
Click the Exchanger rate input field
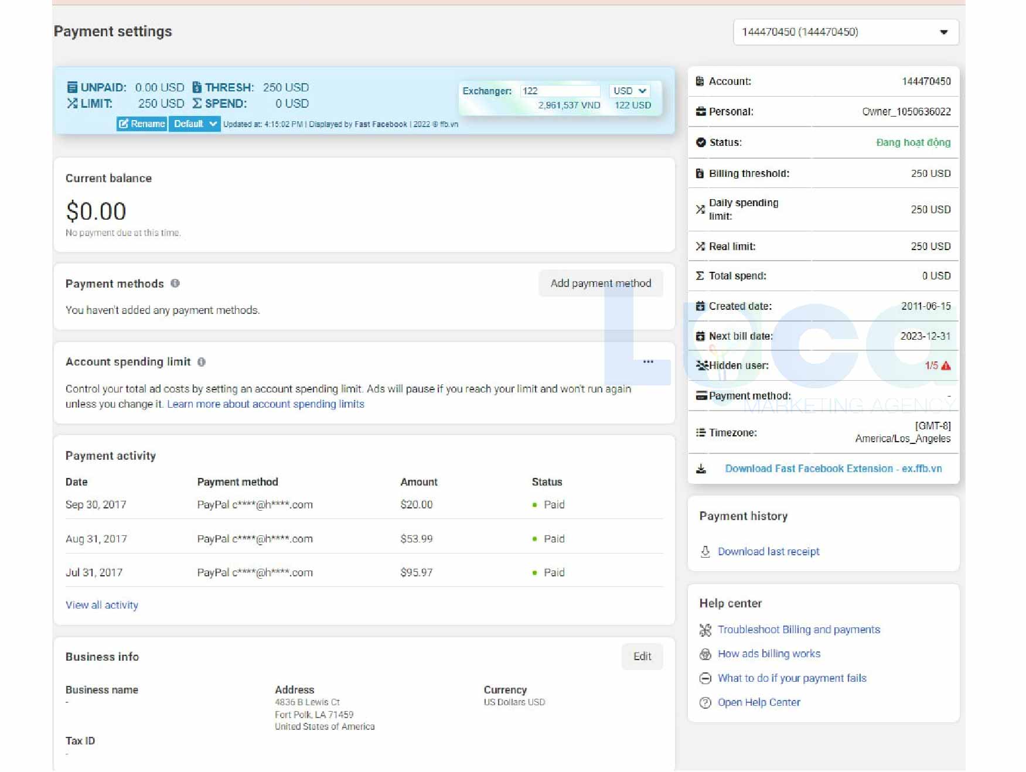coord(560,91)
